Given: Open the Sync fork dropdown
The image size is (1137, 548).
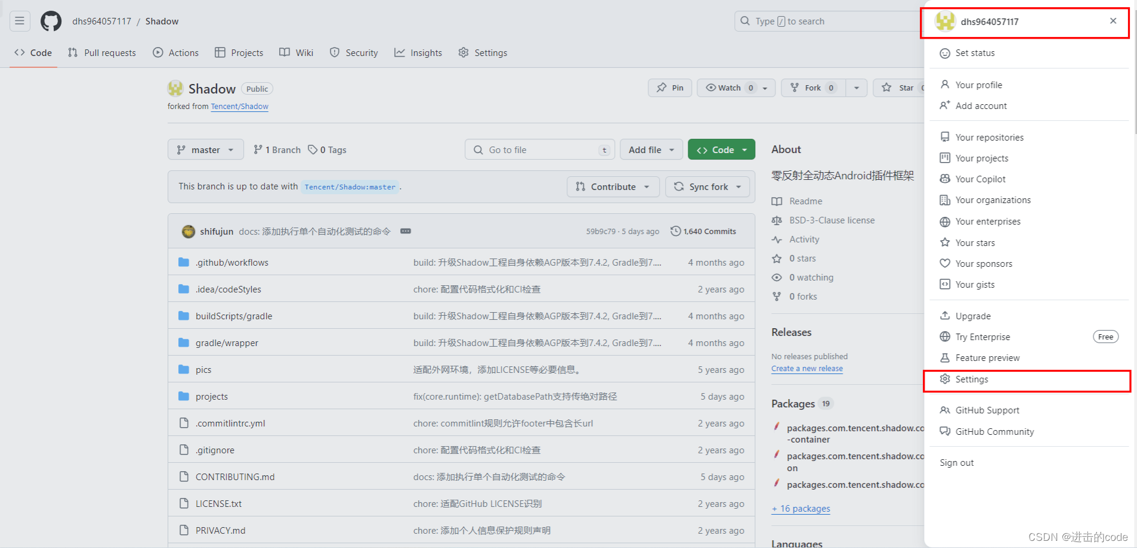Looking at the screenshot, I should click(x=708, y=186).
